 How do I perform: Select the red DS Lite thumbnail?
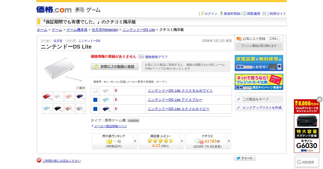[x=48, y=97]
